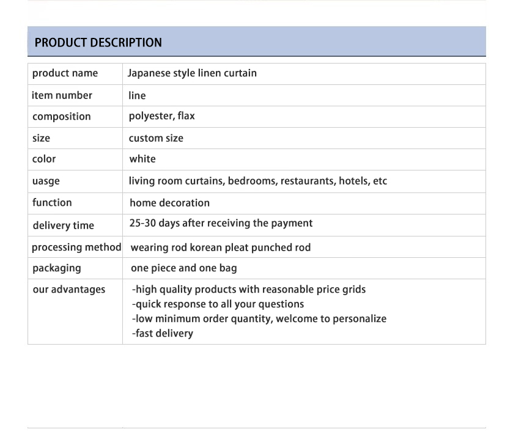Screen dimensions: 513x443
Task: Click the color value 'white'
Action: click(x=142, y=159)
